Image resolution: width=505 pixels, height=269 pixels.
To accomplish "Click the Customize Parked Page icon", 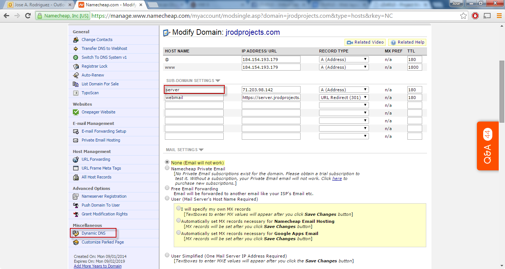I will click(x=76, y=242).
